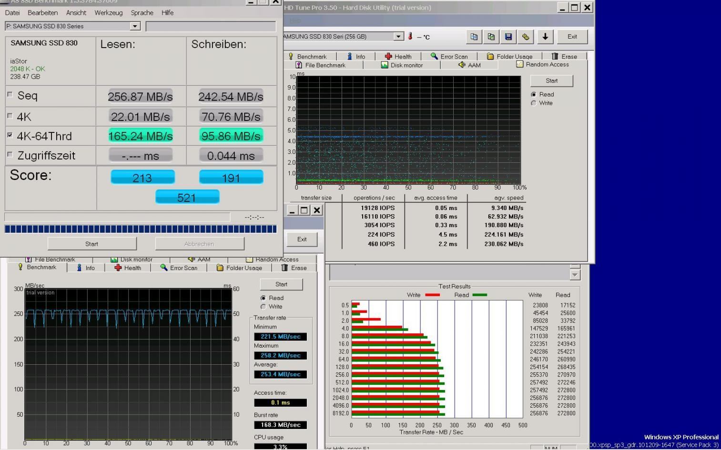This screenshot has height=450, width=721.
Task: Click the copy screenshot to clipboard icon in HD Tune
Action: [x=491, y=37]
